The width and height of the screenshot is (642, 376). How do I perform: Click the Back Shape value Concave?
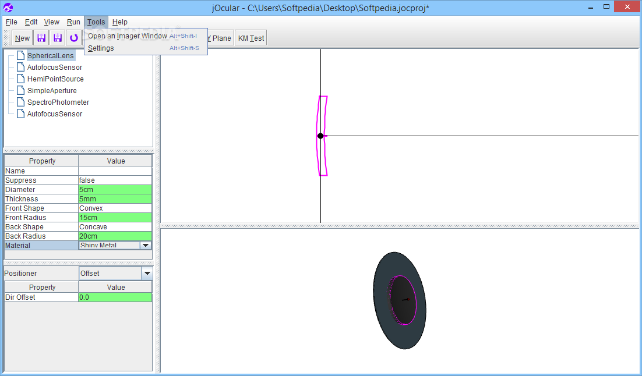(x=115, y=227)
